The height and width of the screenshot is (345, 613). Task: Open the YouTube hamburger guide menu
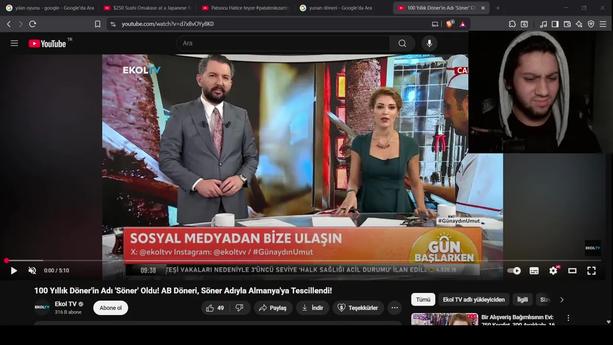[x=14, y=43]
